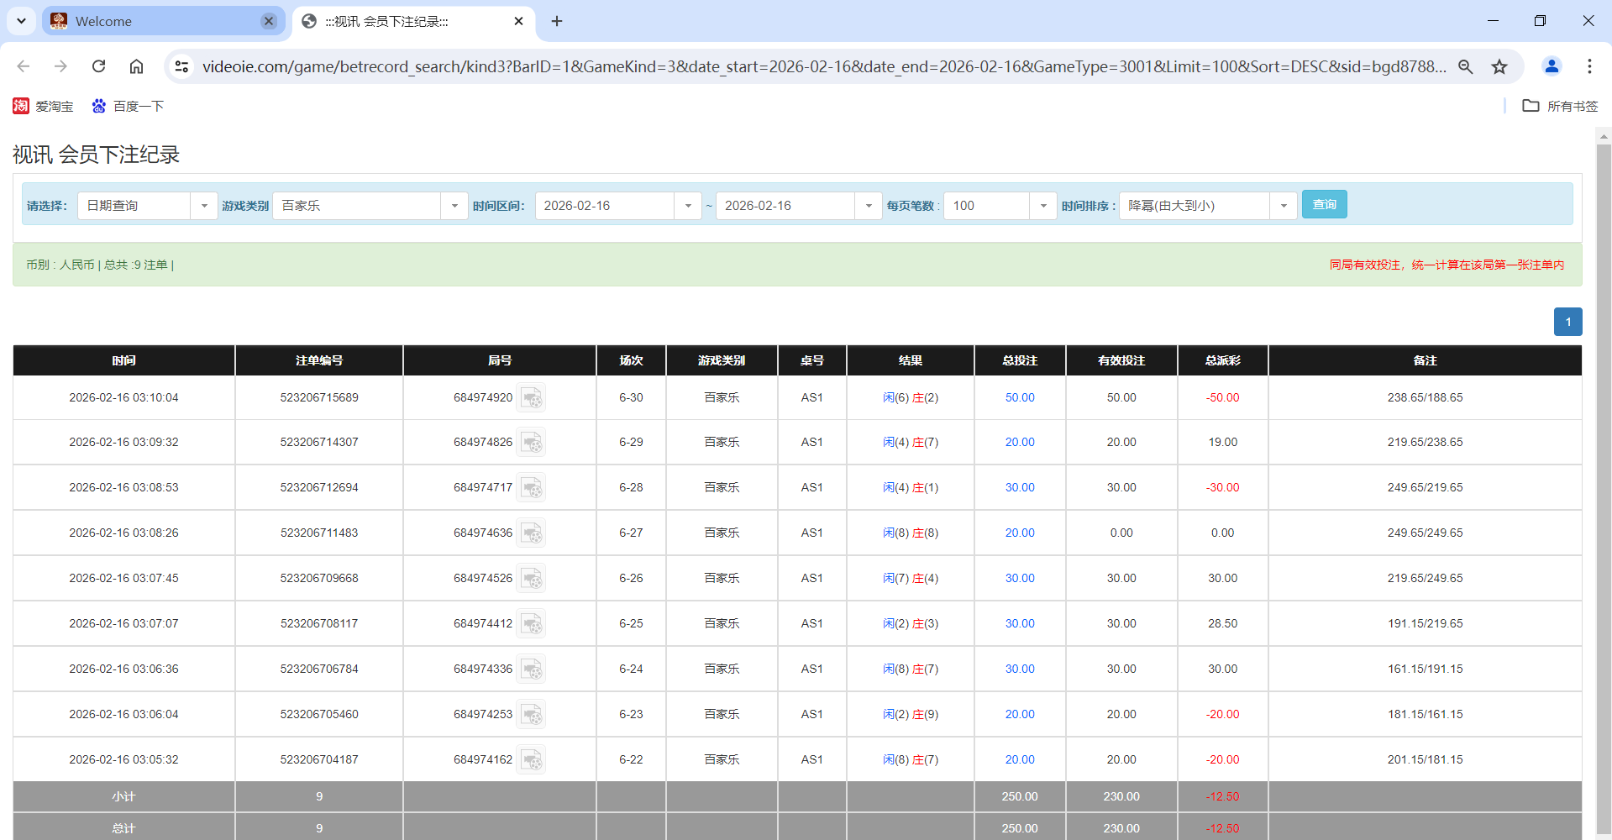Click the zoom magnifier icon in address bar

[x=1465, y=66]
